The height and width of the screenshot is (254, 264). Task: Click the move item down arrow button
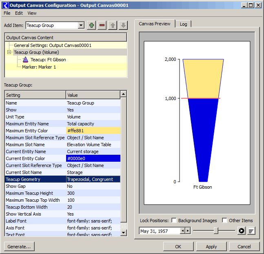123,25
